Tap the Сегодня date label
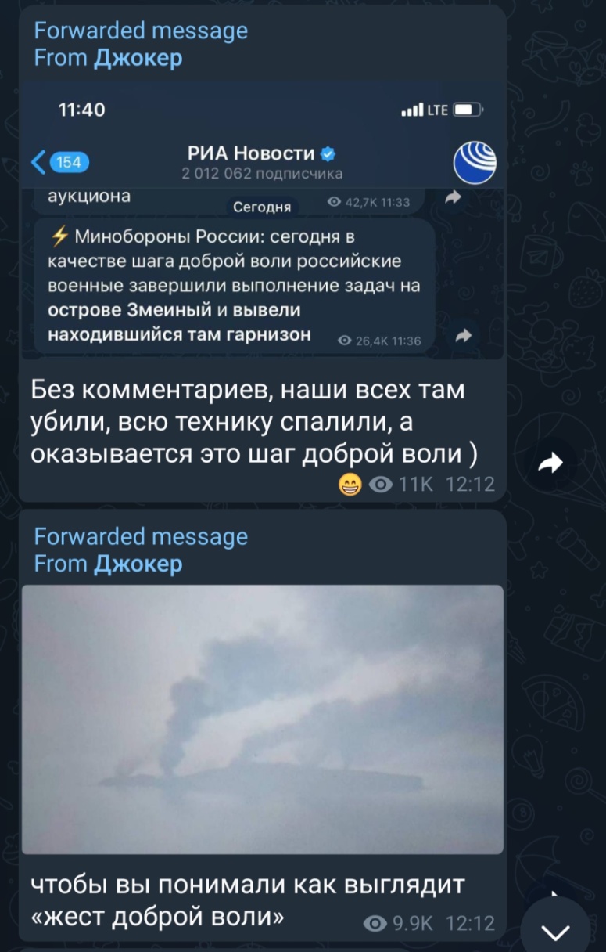The image size is (606, 952). click(262, 207)
